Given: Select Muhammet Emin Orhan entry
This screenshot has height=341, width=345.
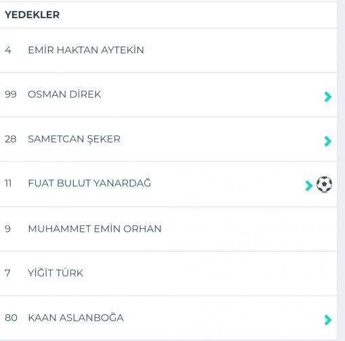Looking at the screenshot, I should click(x=95, y=229).
